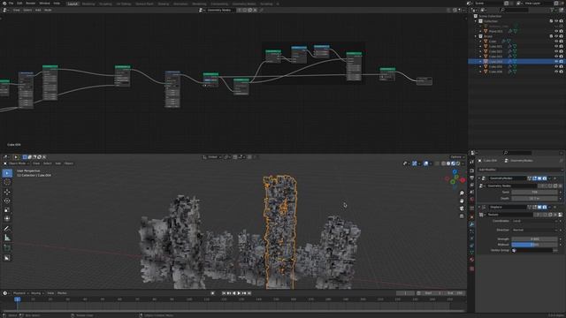The height and width of the screenshot is (318, 566).
Task: Select the Cursor tool in the viewport toolbar
Action: click(7, 183)
